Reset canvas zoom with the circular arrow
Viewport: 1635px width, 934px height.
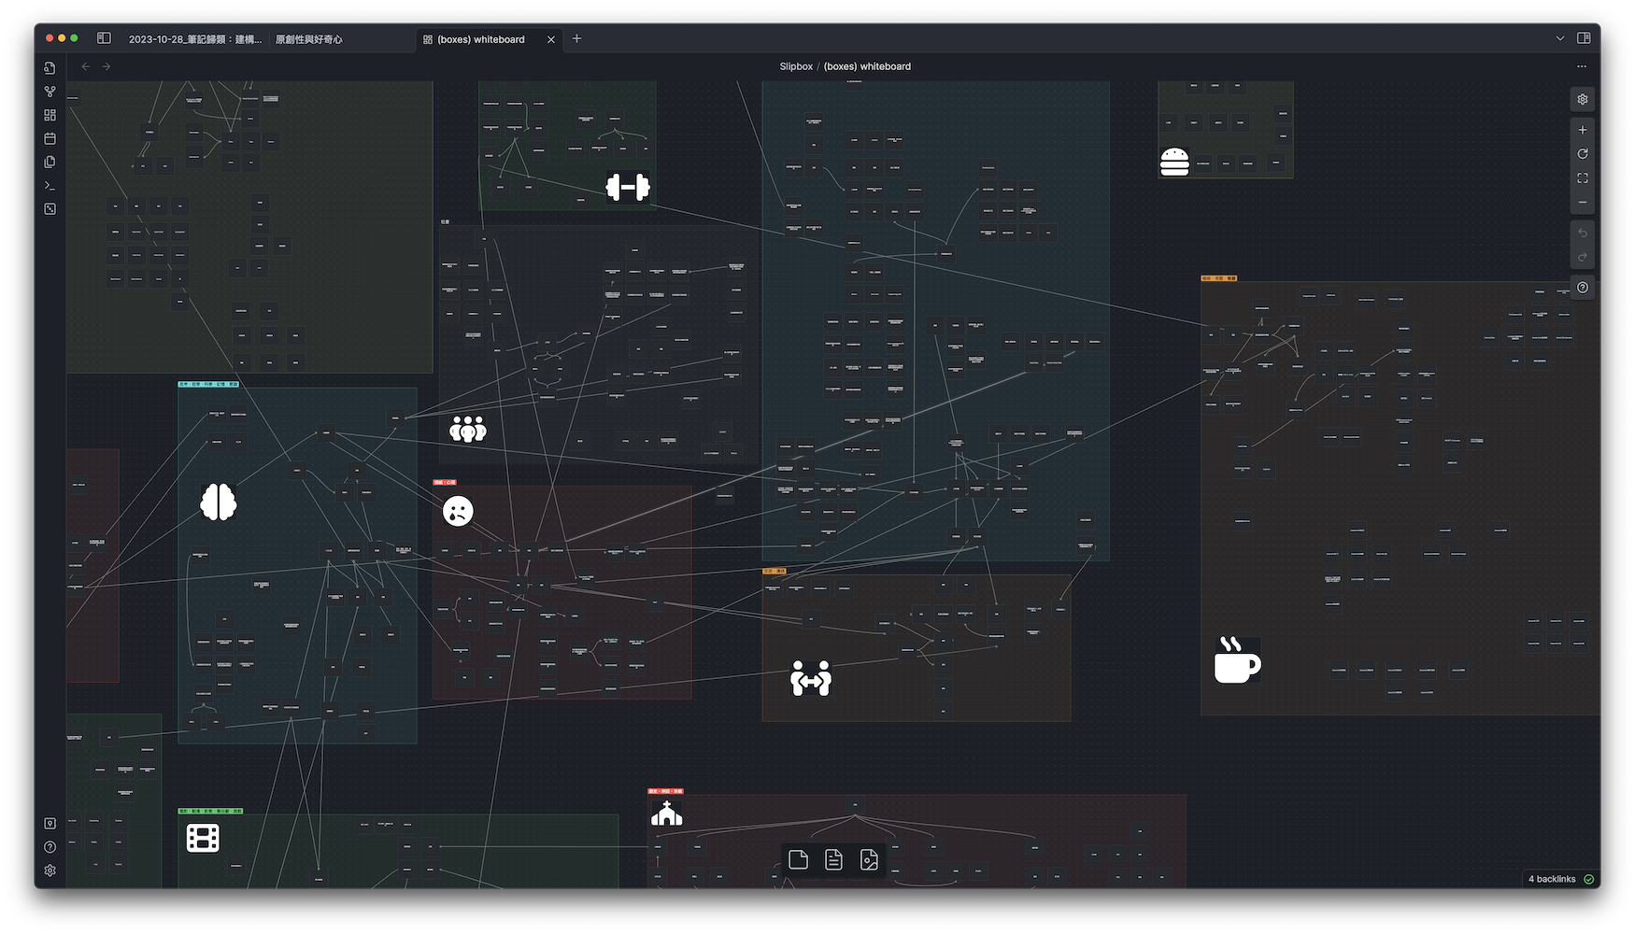1583,154
